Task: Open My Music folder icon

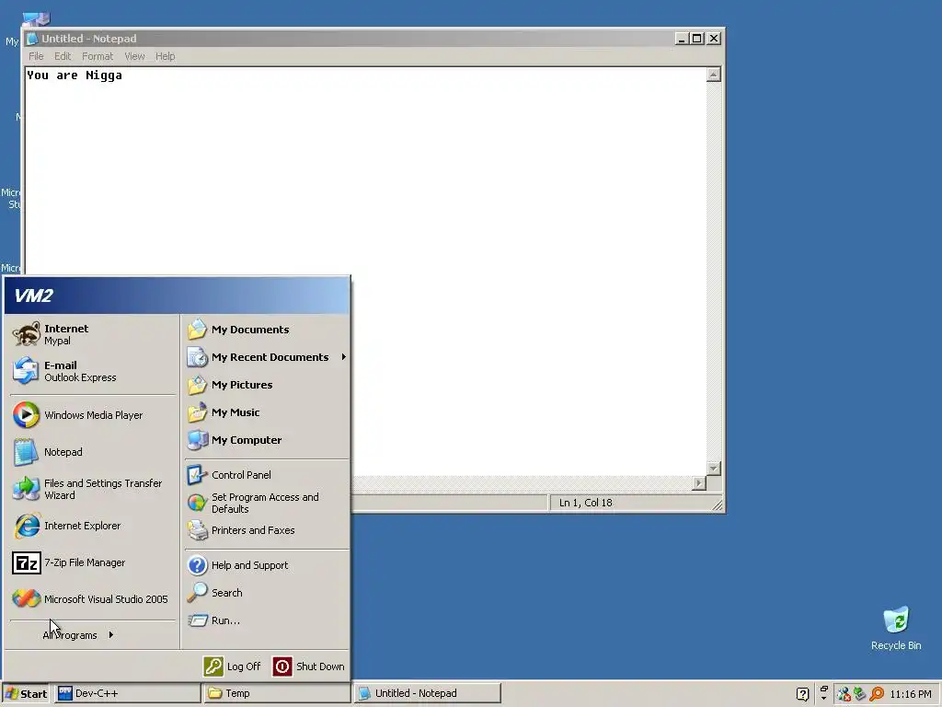Action: (197, 412)
